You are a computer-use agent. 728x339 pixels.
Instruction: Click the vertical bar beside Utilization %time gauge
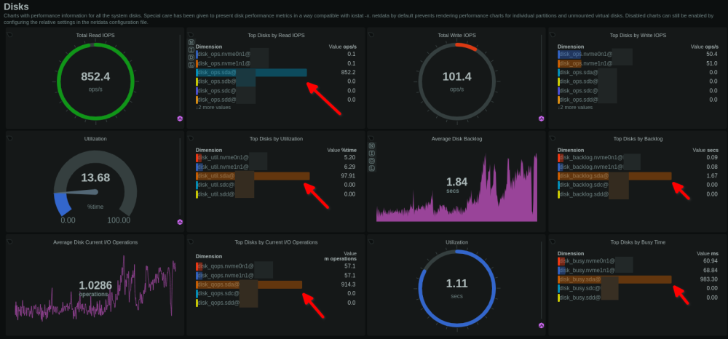pos(180,178)
